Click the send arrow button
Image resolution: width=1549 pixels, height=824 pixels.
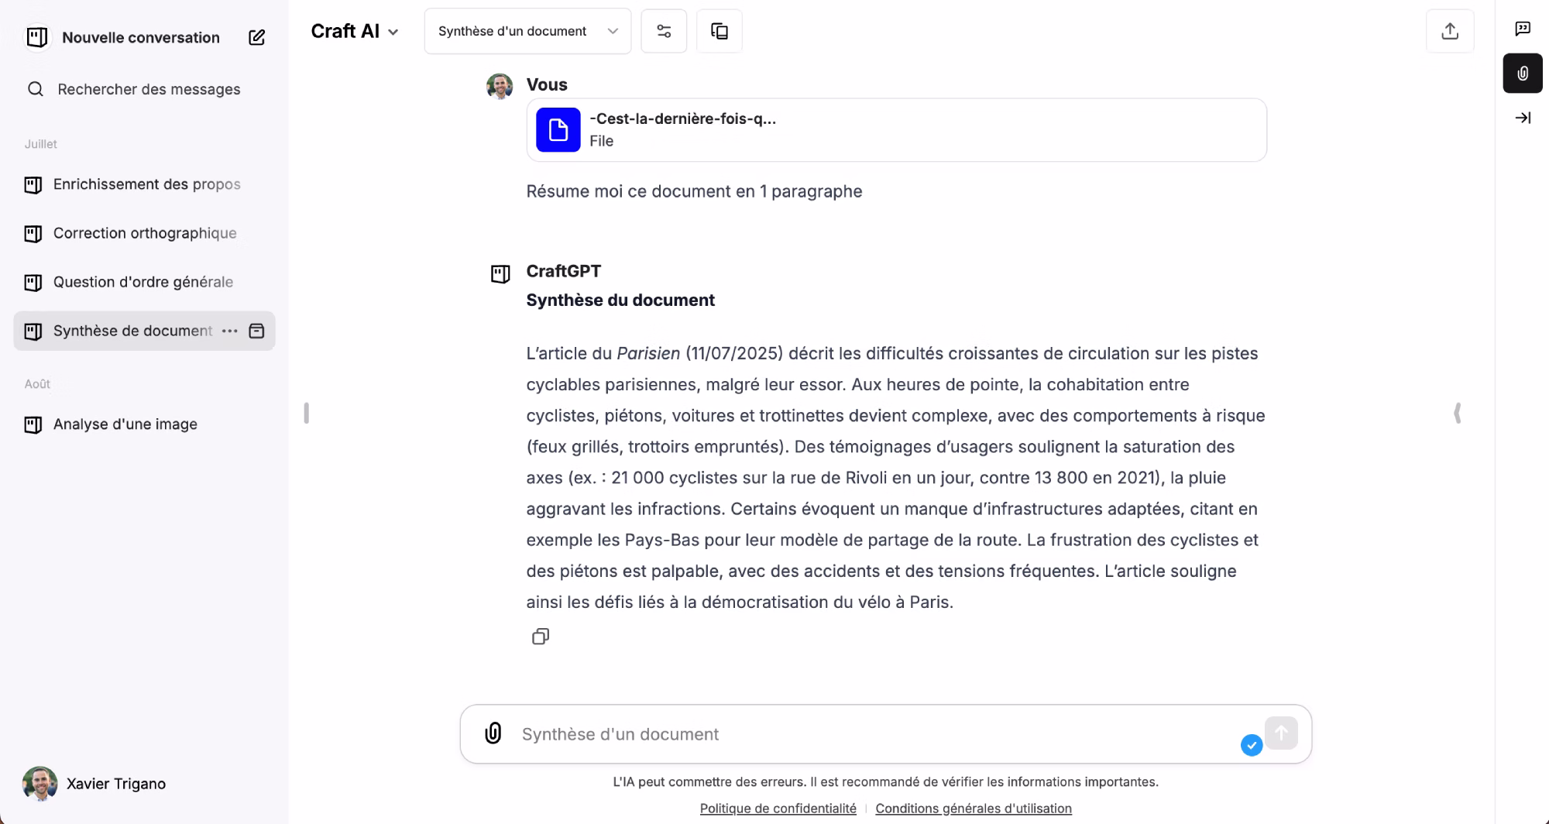1281,732
